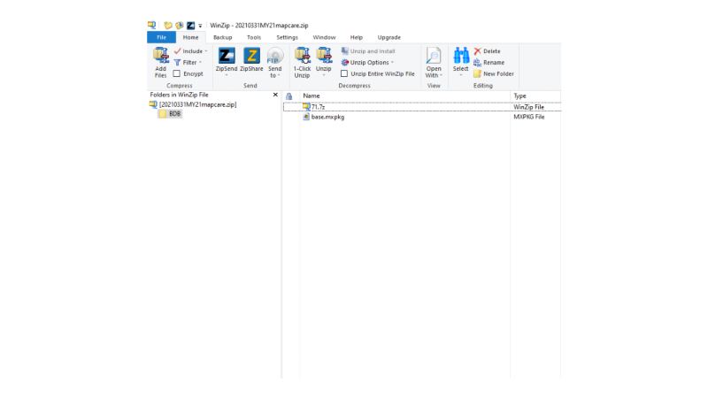
Task: Open the Send to dropdown arrow
Action: 279,75
